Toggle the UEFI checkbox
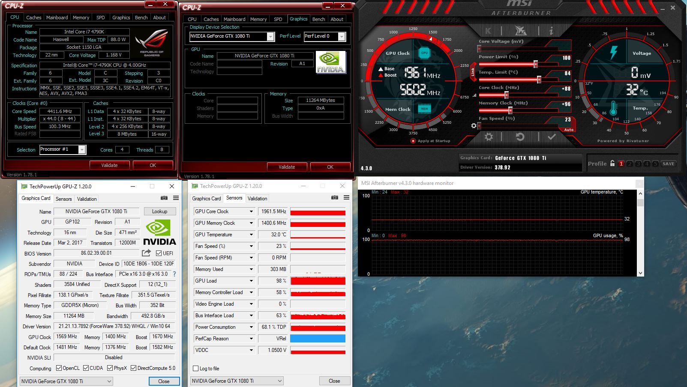The height and width of the screenshot is (387, 687). tap(159, 253)
